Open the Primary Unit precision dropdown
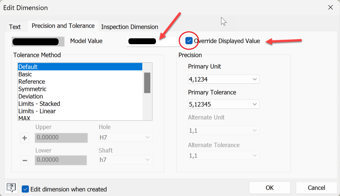The height and width of the screenshot is (196, 340). (x=224, y=79)
